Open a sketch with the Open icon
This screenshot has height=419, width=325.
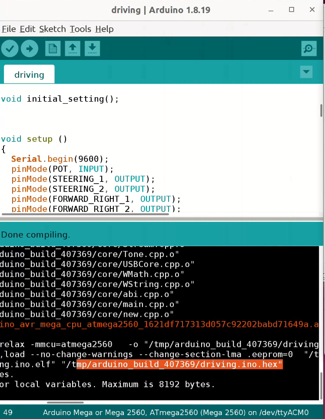(x=73, y=49)
